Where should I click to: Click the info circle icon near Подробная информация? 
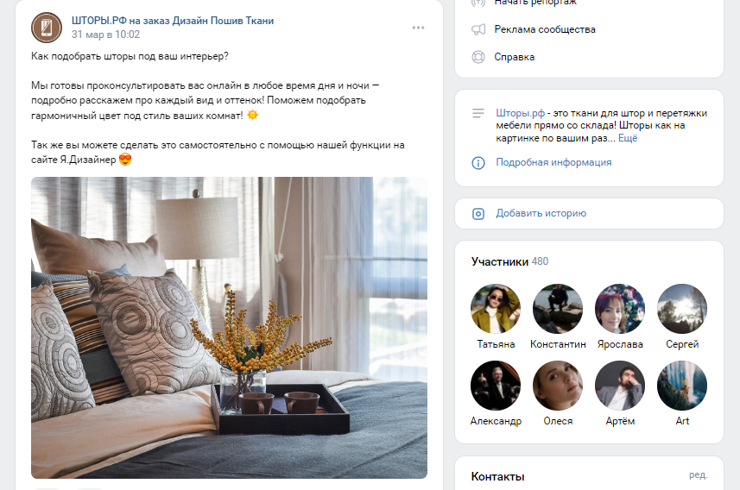click(x=478, y=163)
